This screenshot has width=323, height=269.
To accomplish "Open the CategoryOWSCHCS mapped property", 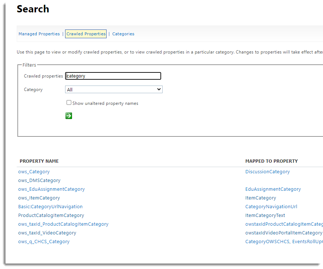I will coord(267,242).
